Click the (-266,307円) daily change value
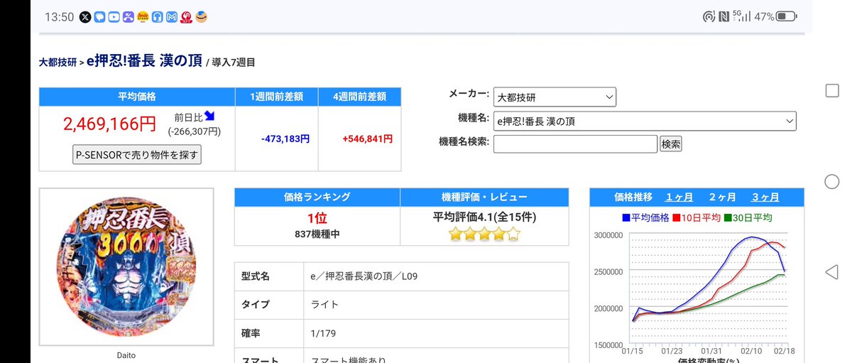Viewport: 852px width, 363px height. coord(195,131)
